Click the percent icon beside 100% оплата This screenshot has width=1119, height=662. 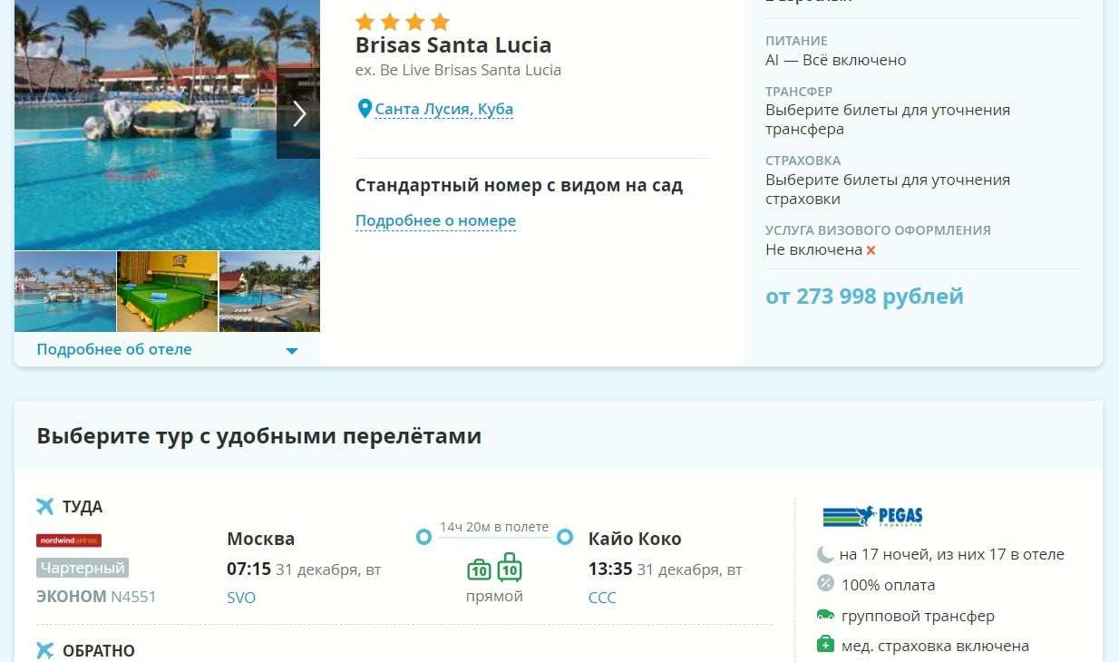825,583
